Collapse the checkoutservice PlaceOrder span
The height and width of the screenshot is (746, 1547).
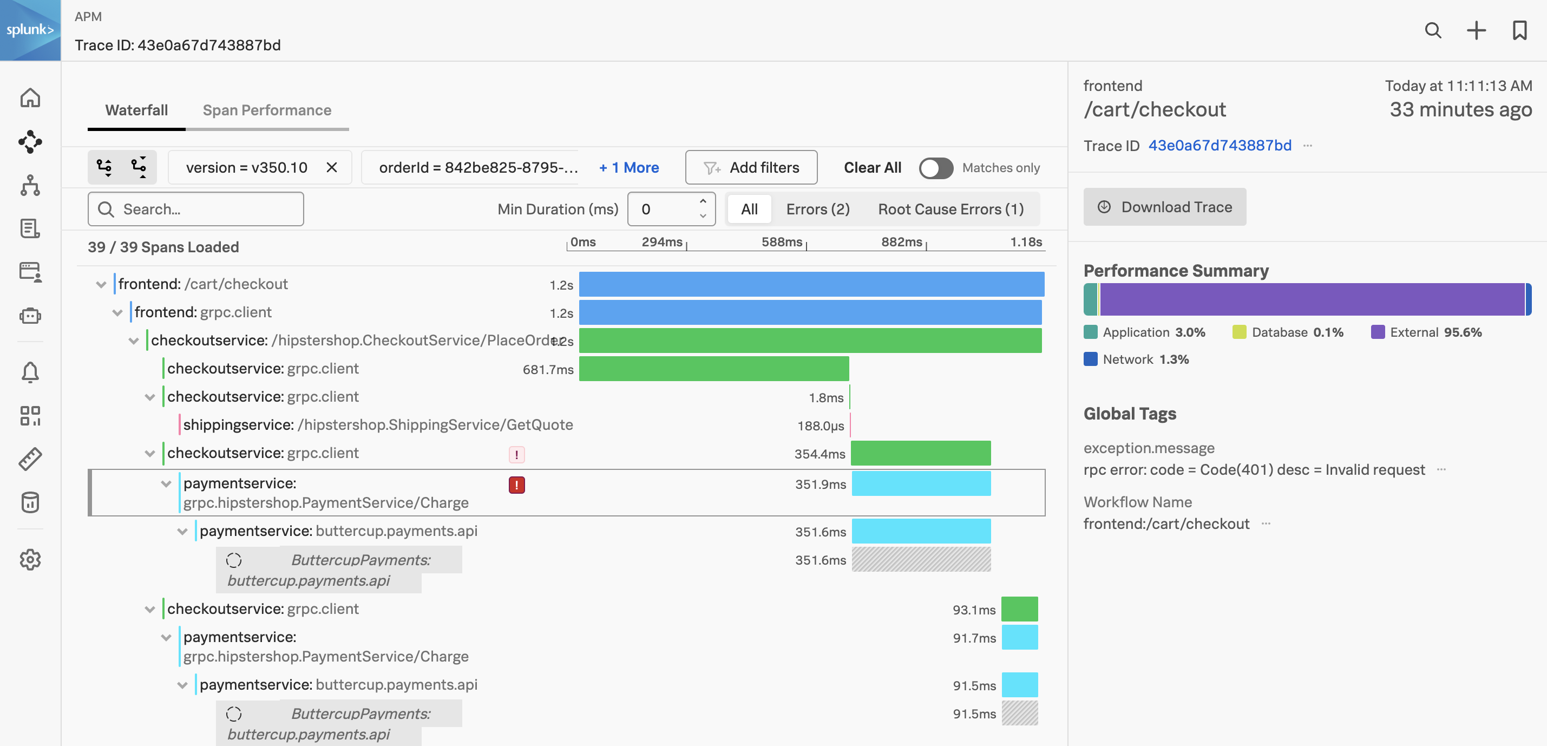(133, 341)
